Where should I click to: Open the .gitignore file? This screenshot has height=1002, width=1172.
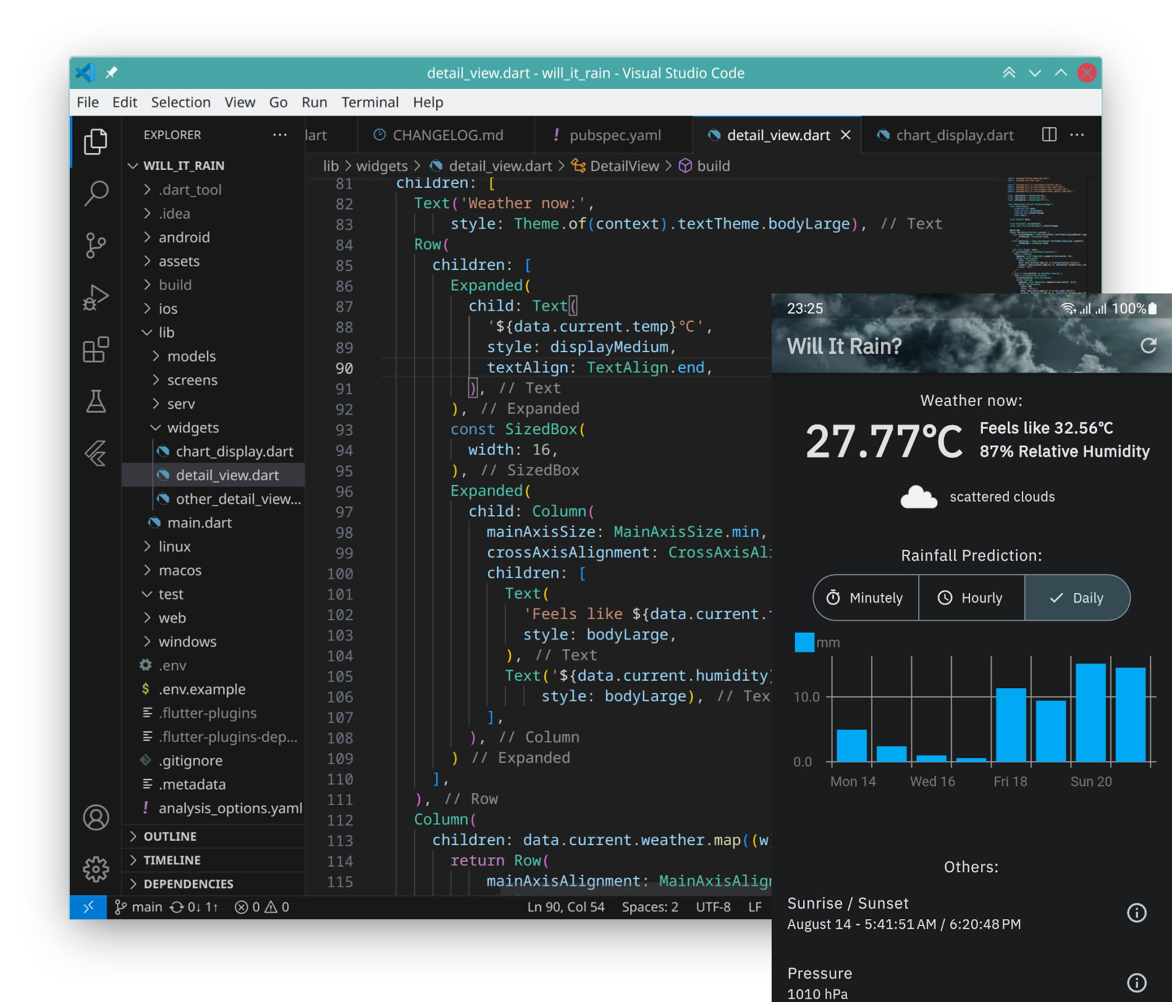pyautogui.click(x=214, y=760)
